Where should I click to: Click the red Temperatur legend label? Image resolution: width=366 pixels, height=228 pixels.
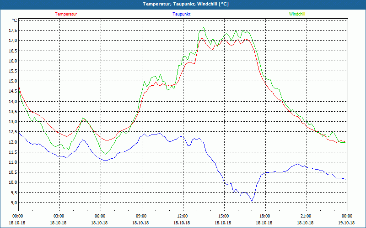pos(66,14)
